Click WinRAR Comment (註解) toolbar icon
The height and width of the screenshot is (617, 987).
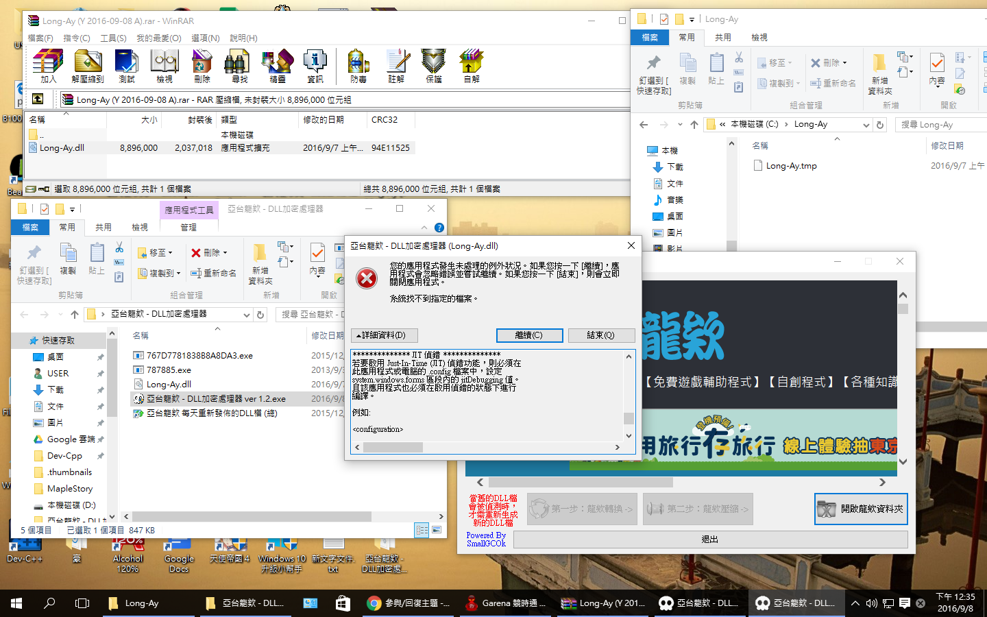396,66
